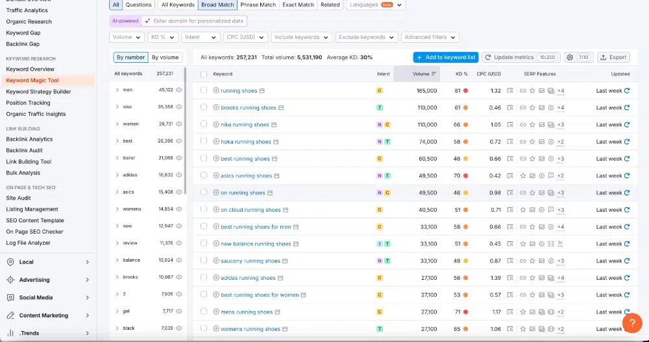Image resolution: width=649 pixels, height=342 pixels.
Task: Toggle eye icon for adidas keyword group
Action: pyautogui.click(x=179, y=175)
